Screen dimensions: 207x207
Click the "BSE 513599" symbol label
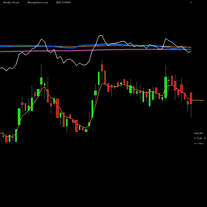(x=63, y=2)
